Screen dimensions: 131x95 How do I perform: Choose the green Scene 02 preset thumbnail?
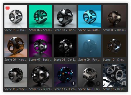click(x=40, y=16)
